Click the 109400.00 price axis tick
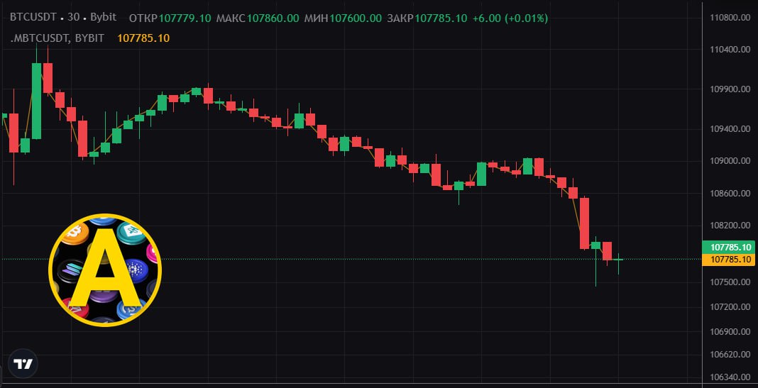 [730, 129]
